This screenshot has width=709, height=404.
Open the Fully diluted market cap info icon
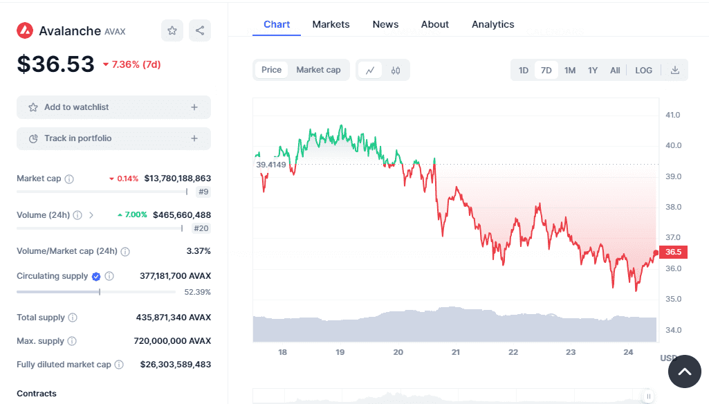(119, 365)
